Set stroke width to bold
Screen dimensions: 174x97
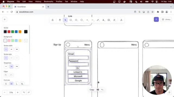pos(11,49)
